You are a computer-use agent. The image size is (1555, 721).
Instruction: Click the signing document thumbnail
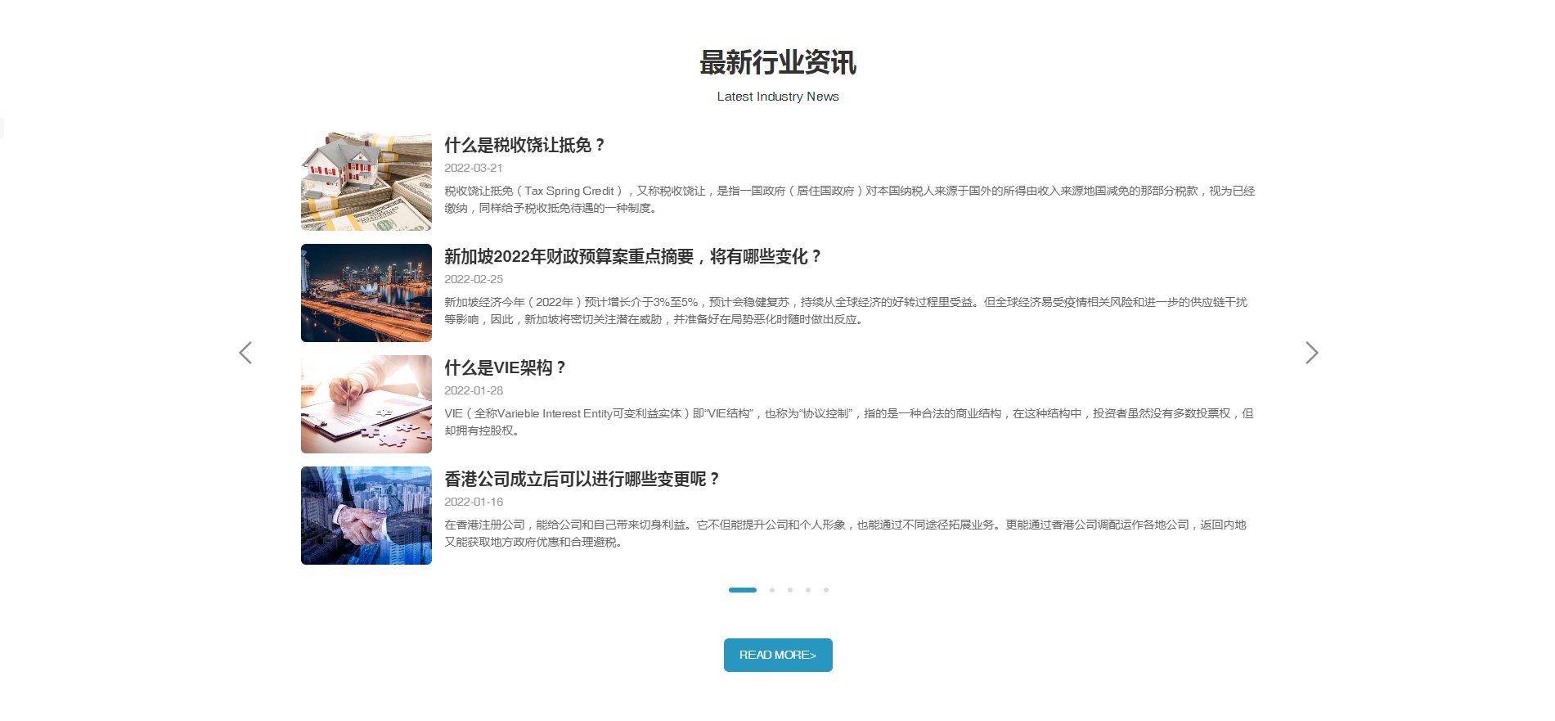pos(366,404)
